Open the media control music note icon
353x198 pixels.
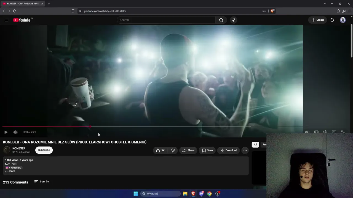pos(344,11)
